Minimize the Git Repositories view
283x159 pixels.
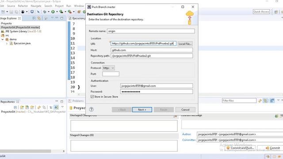57,101
